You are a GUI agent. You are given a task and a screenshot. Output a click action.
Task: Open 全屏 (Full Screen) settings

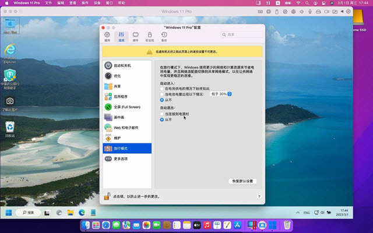[x=127, y=107]
